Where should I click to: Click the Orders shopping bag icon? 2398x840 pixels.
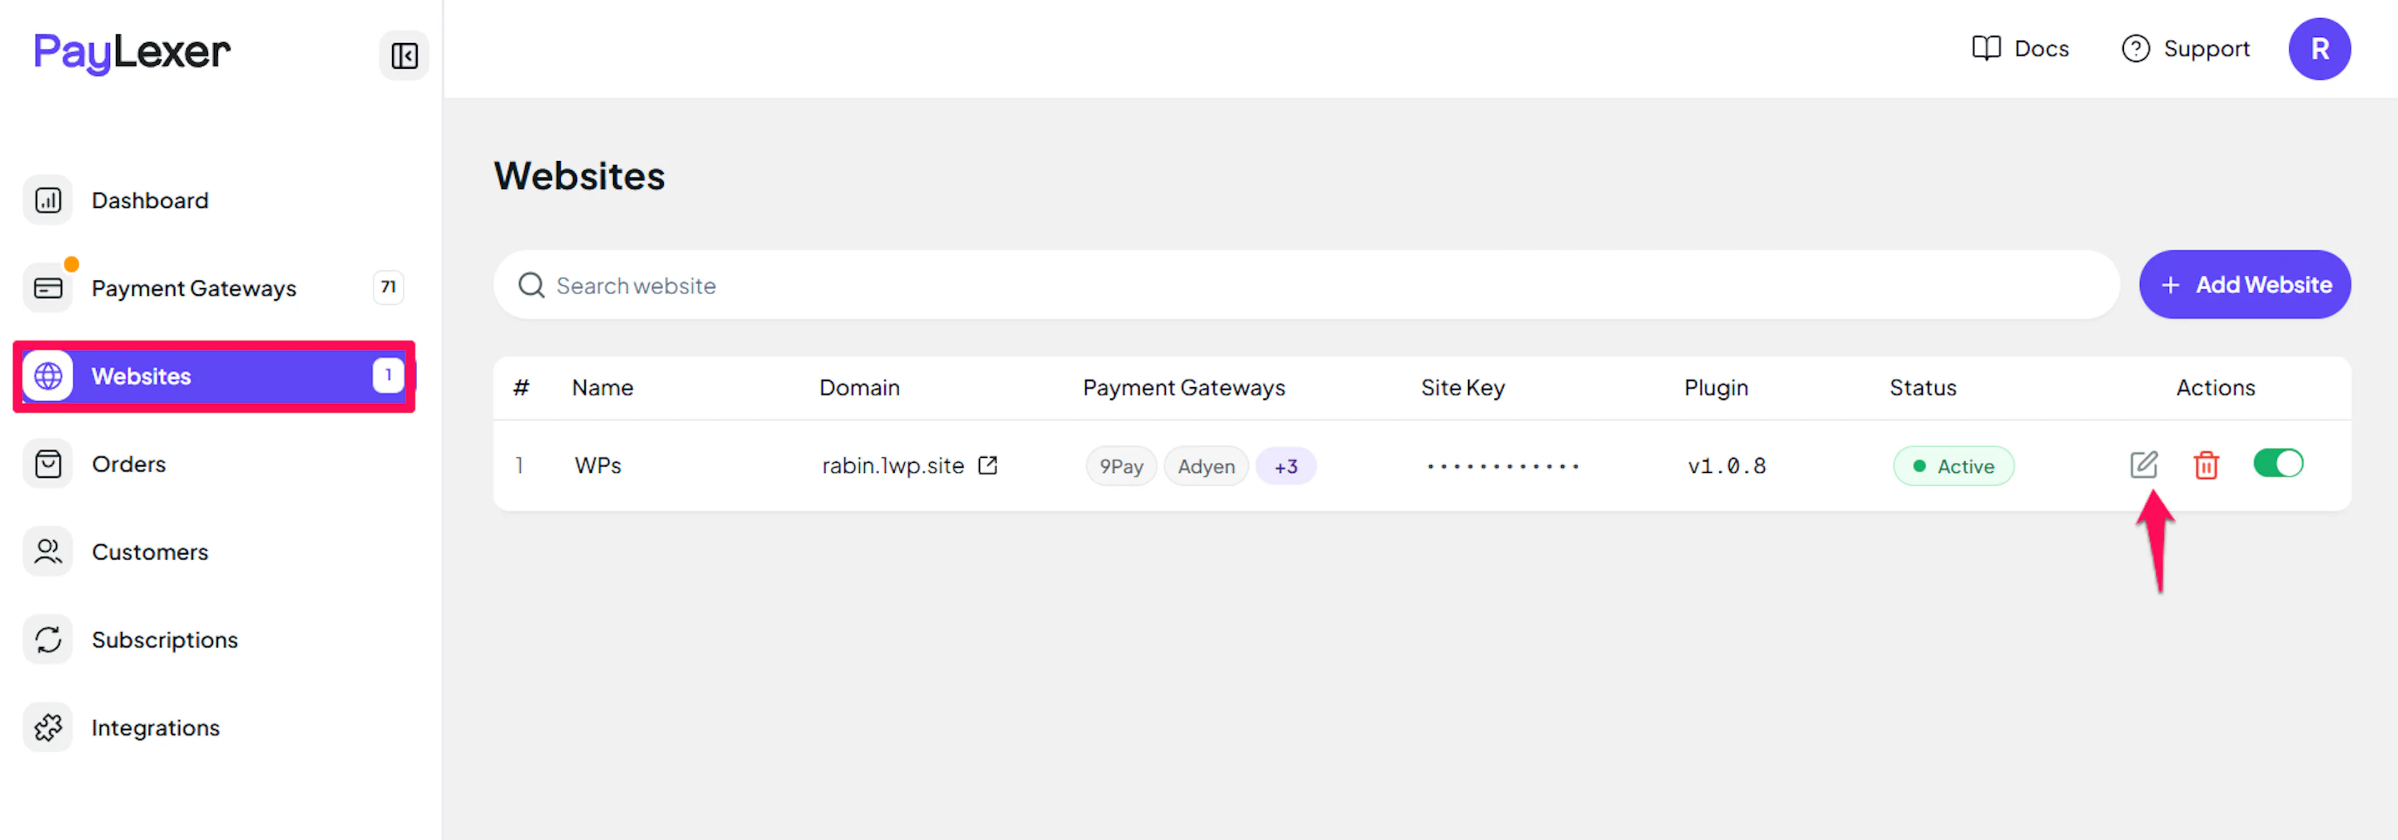point(47,463)
